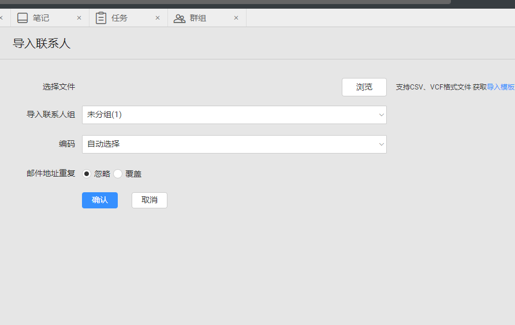Click the people icon on 群组 tab
The height and width of the screenshot is (325, 515).
[180, 18]
